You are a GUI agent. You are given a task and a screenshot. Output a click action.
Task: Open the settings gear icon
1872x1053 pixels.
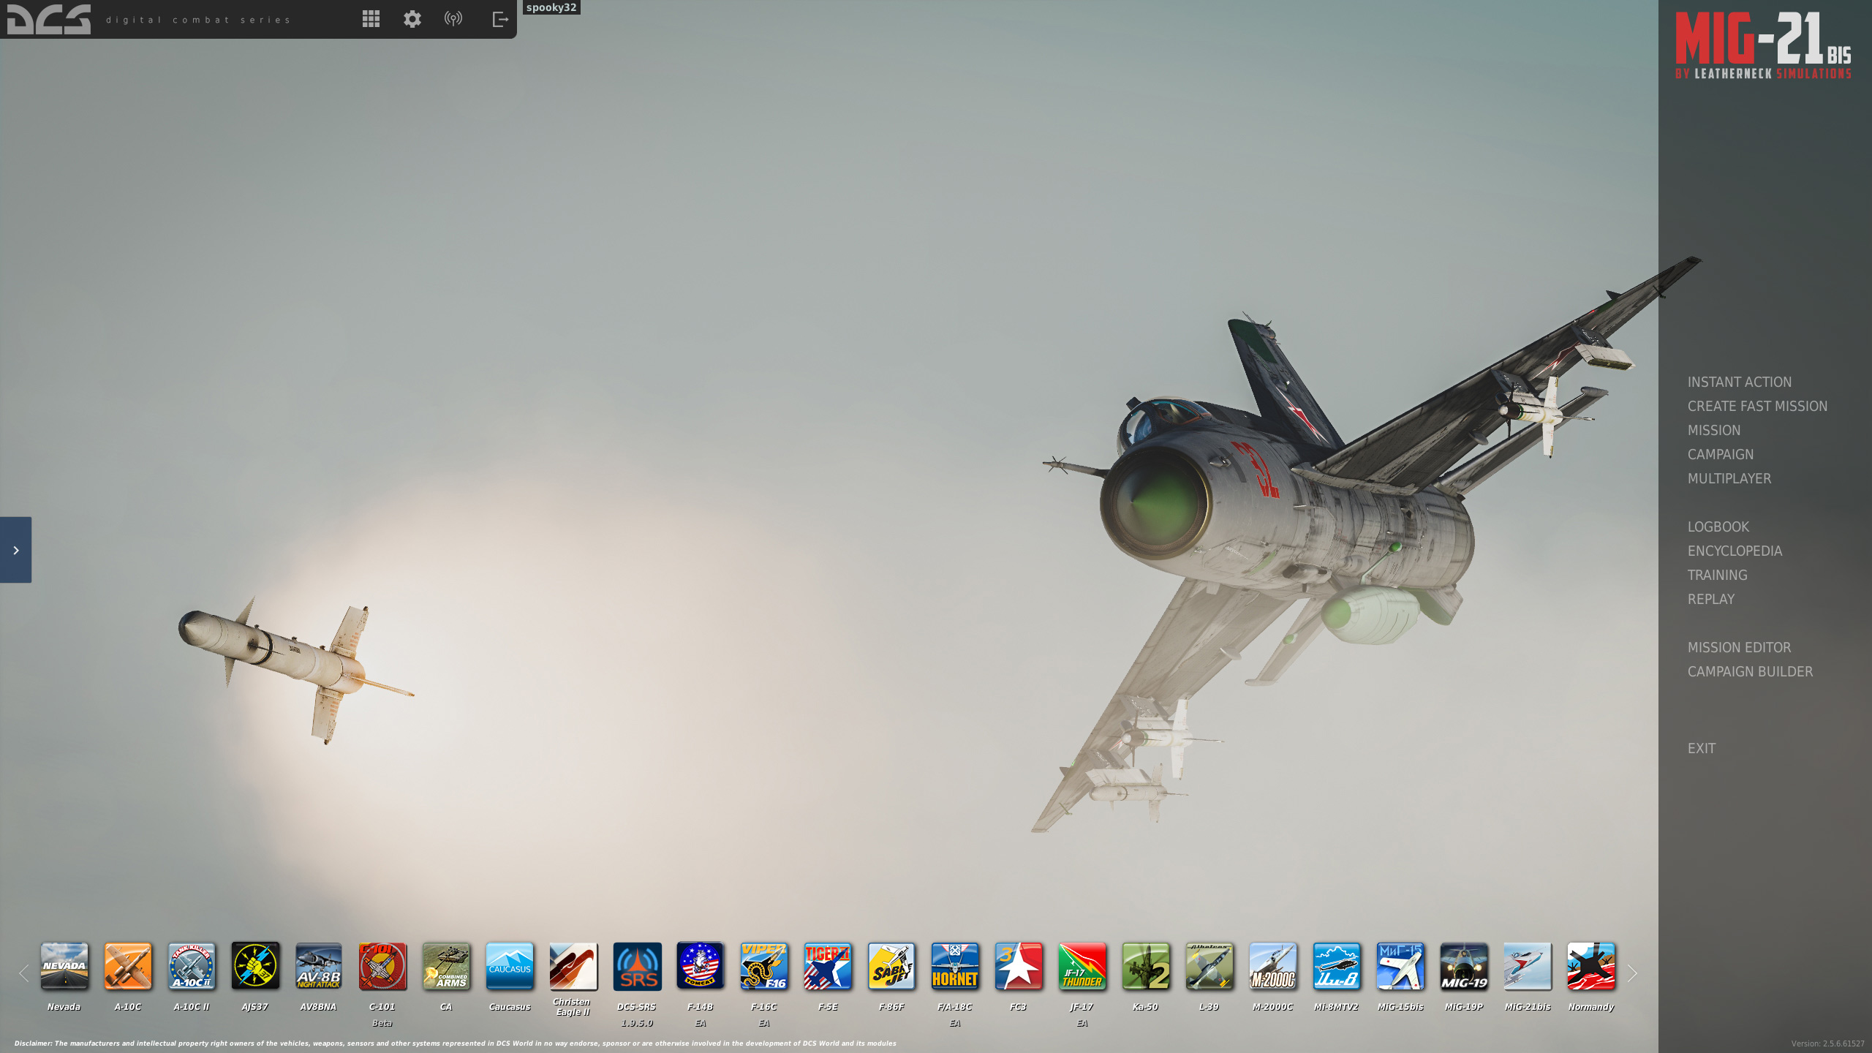pyautogui.click(x=412, y=19)
